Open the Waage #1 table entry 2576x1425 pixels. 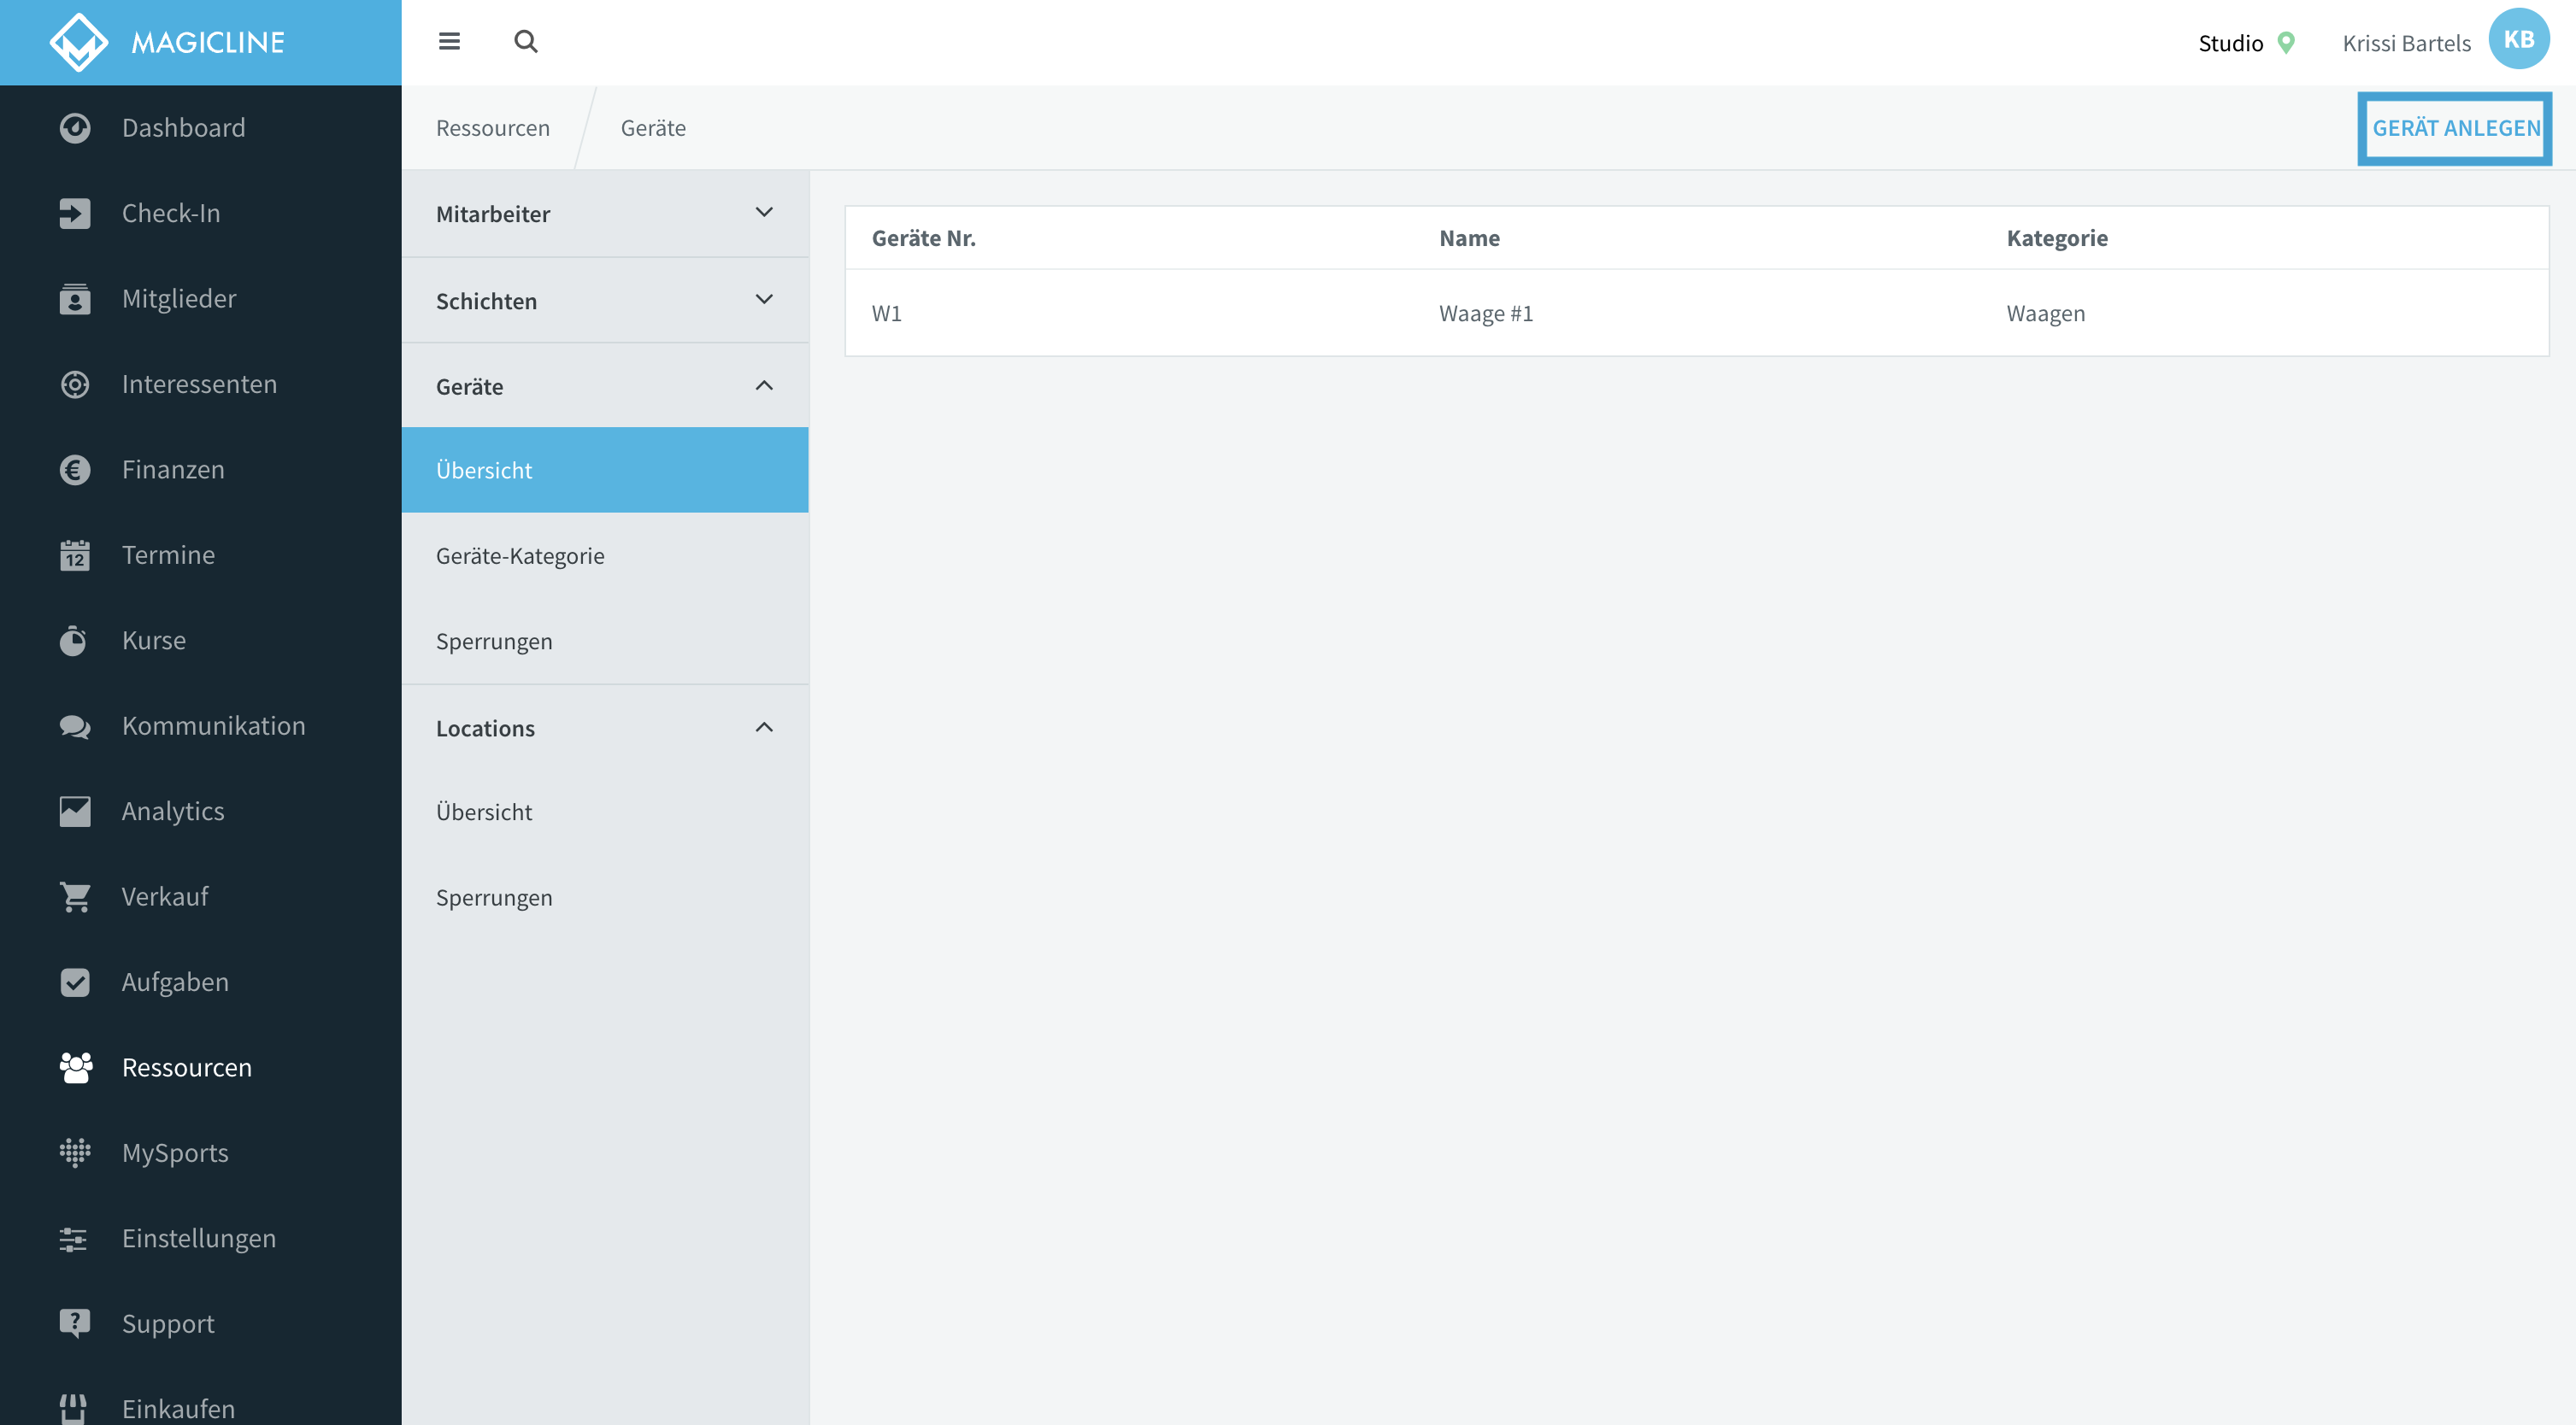pos(1486,313)
